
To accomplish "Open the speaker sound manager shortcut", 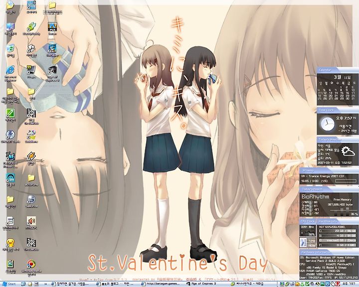I will pyautogui.click(x=31, y=222).
